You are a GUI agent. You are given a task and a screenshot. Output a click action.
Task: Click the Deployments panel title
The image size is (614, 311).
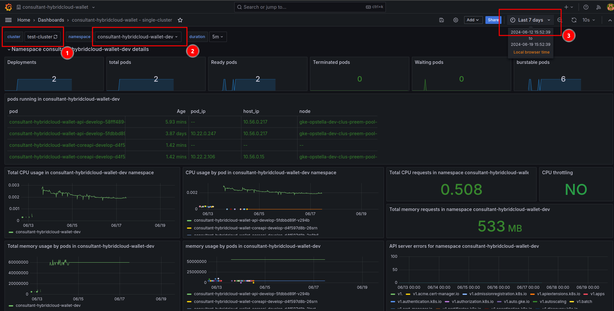point(22,62)
